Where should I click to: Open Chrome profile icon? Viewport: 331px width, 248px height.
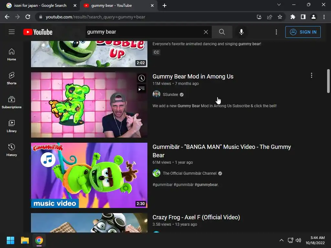[x=314, y=17]
